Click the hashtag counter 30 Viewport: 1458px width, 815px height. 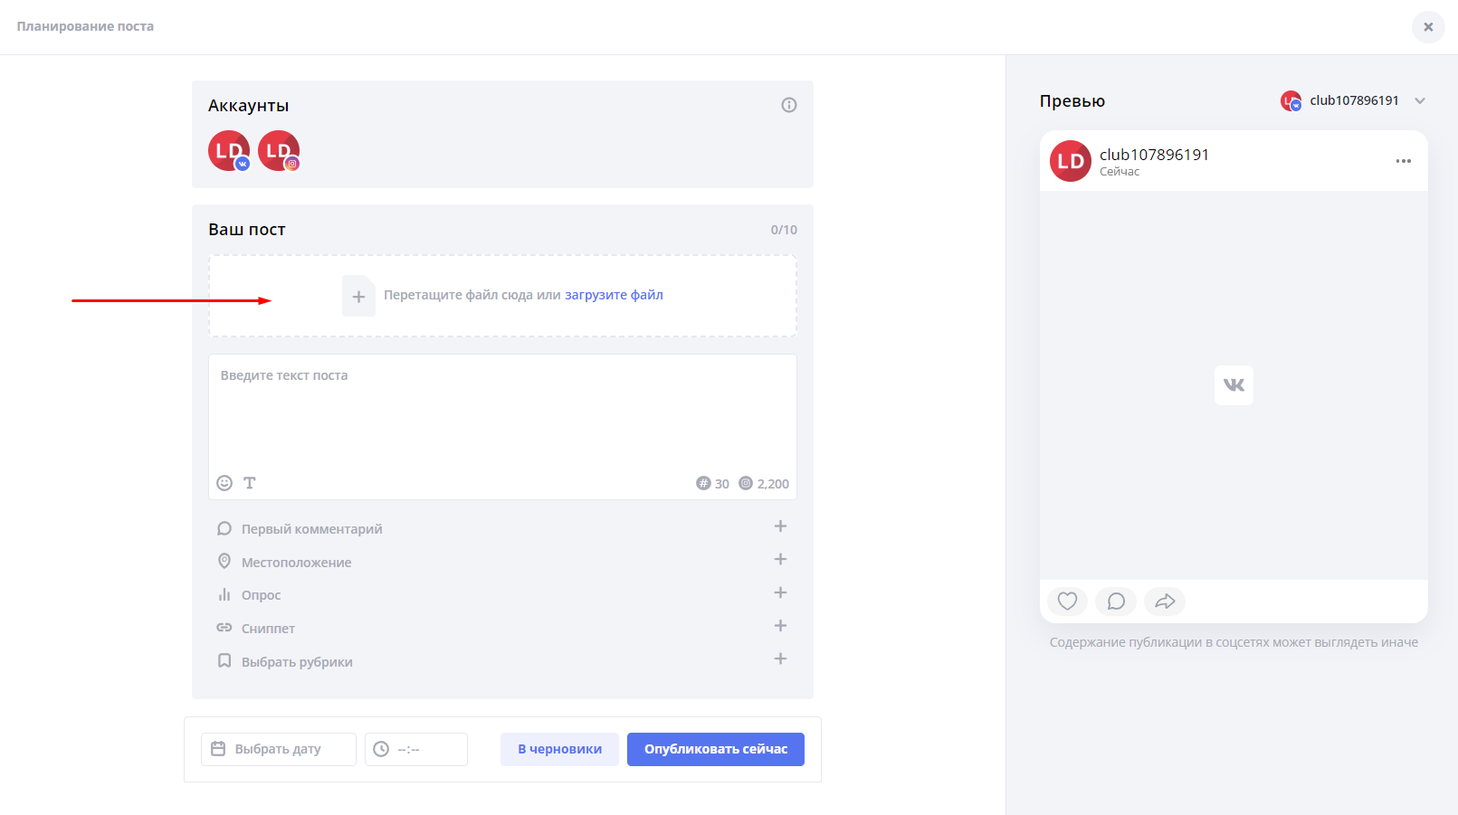[x=712, y=484]
